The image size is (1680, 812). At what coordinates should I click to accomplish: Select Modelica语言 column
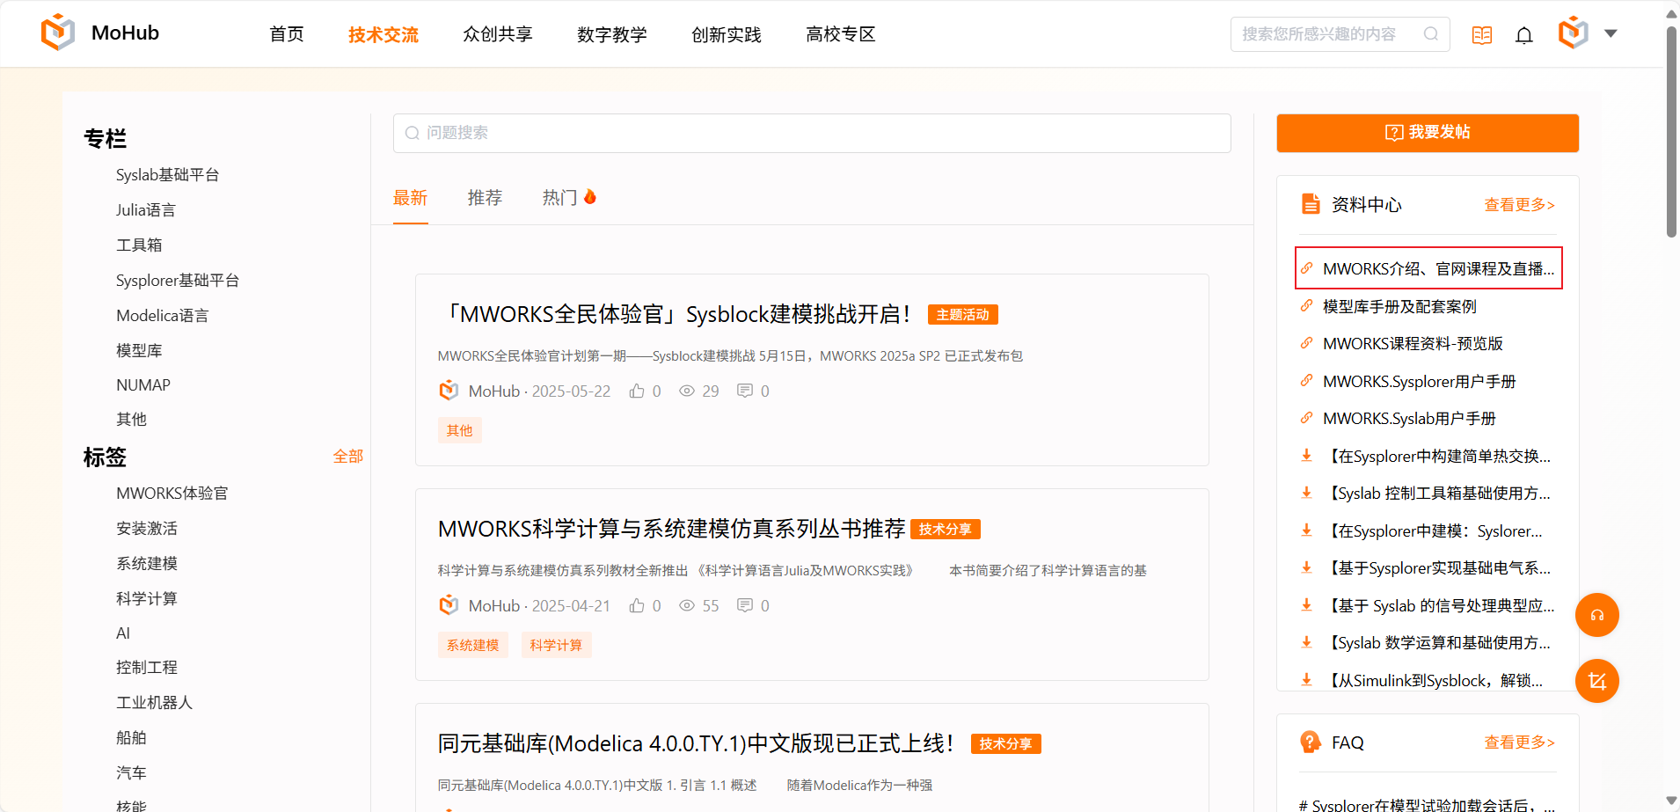[163, 315]
